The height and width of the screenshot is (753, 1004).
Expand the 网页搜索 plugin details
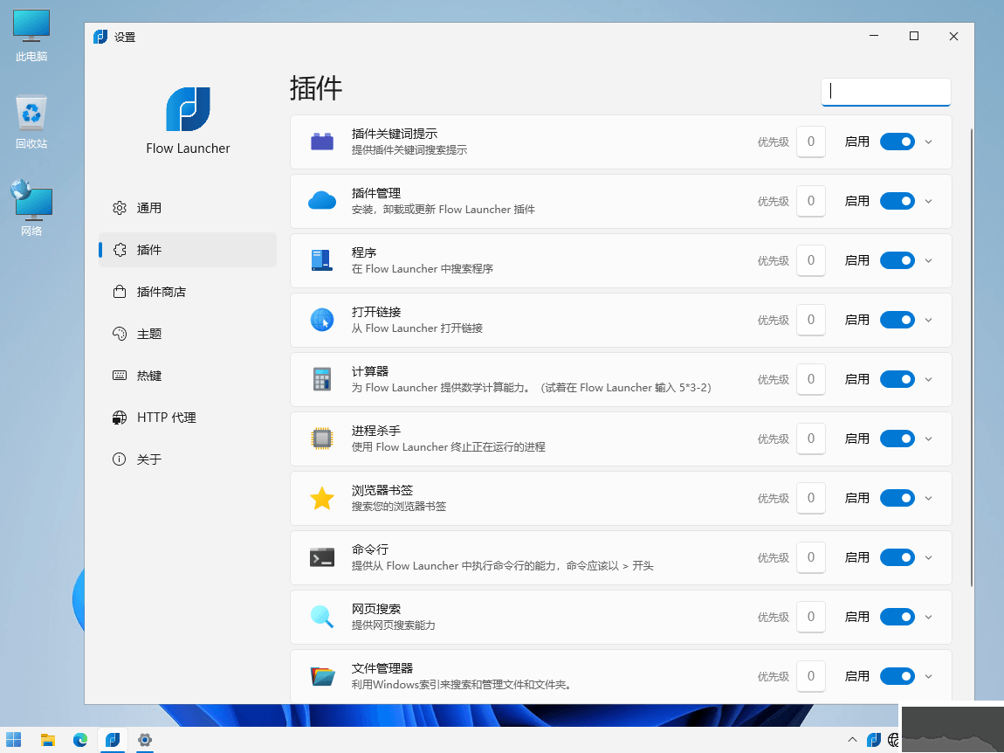click(x=928, y=617)
